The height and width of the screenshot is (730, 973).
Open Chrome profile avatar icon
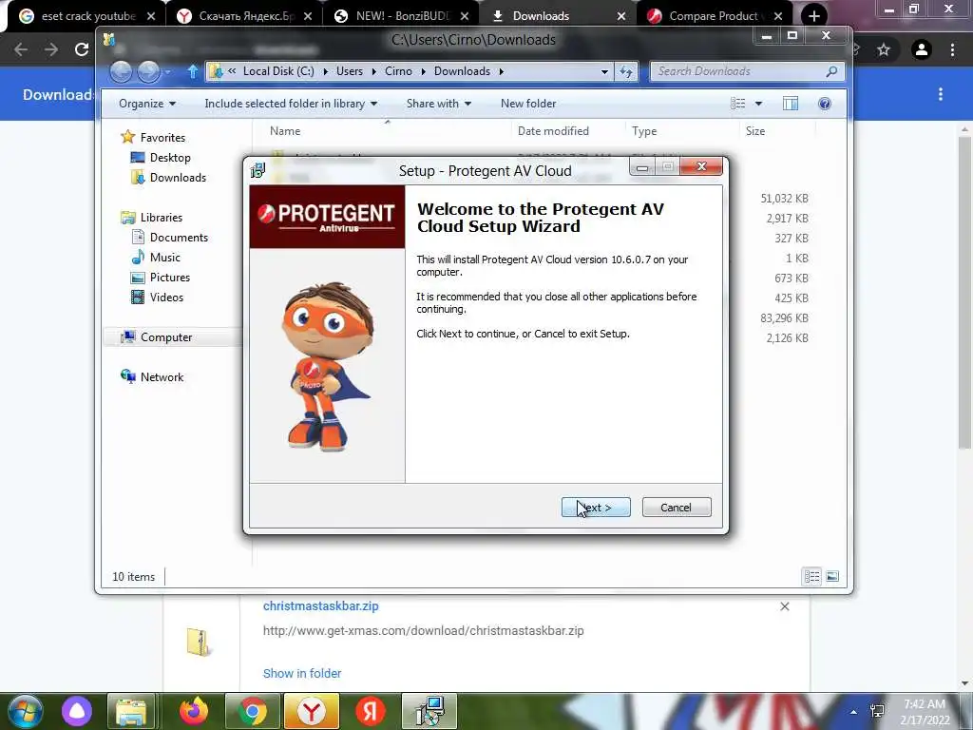[922, 49]
